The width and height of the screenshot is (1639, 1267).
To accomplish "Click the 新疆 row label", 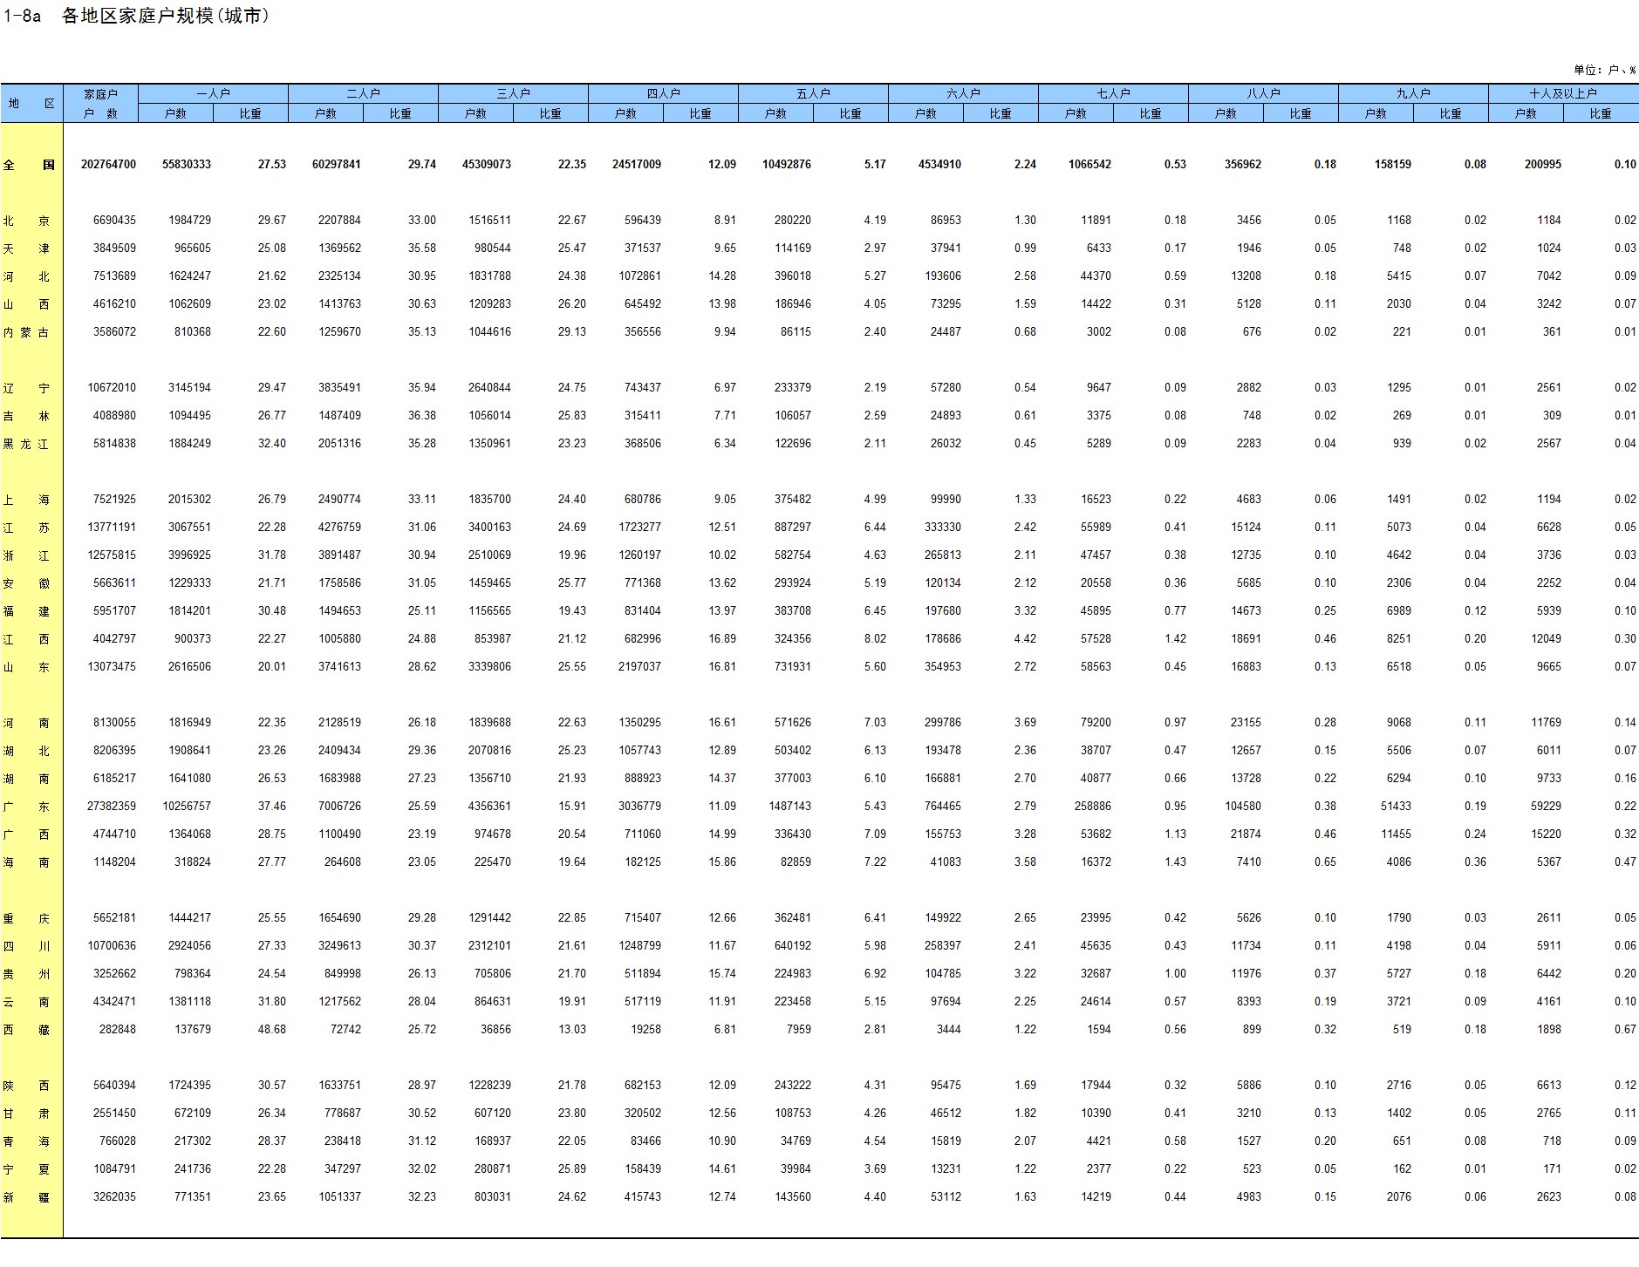I will (x=28, y=1197).
